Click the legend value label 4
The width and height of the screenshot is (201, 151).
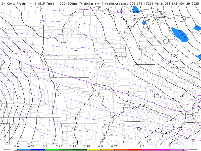184,146
